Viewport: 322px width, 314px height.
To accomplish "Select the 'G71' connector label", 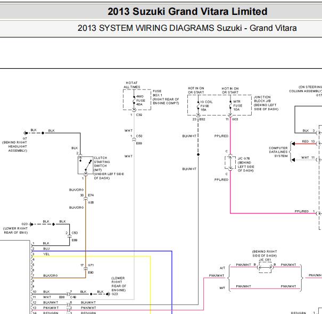I will pos(91,265).
